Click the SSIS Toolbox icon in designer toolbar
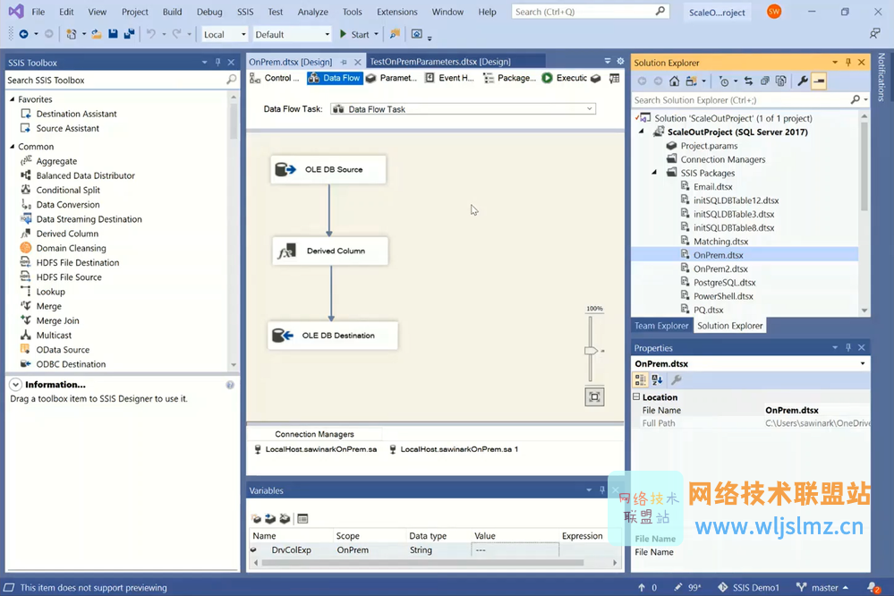 point(614,78)
